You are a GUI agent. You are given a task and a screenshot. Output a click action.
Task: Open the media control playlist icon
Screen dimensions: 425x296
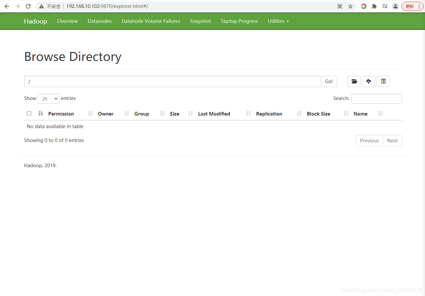(x=385, y=6)
